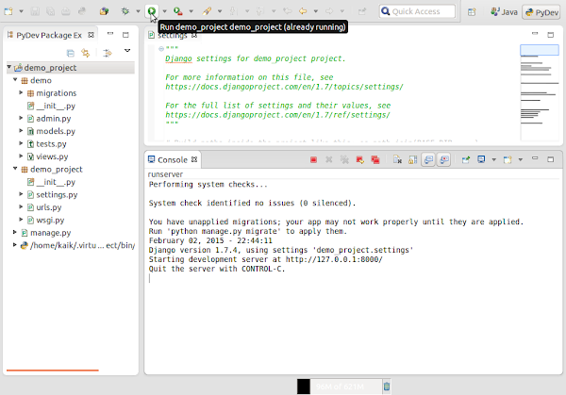Switch to the PyDev perspective

coord(541,12)
